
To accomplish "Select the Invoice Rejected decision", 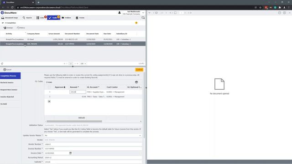I will (x=10, y=97).
